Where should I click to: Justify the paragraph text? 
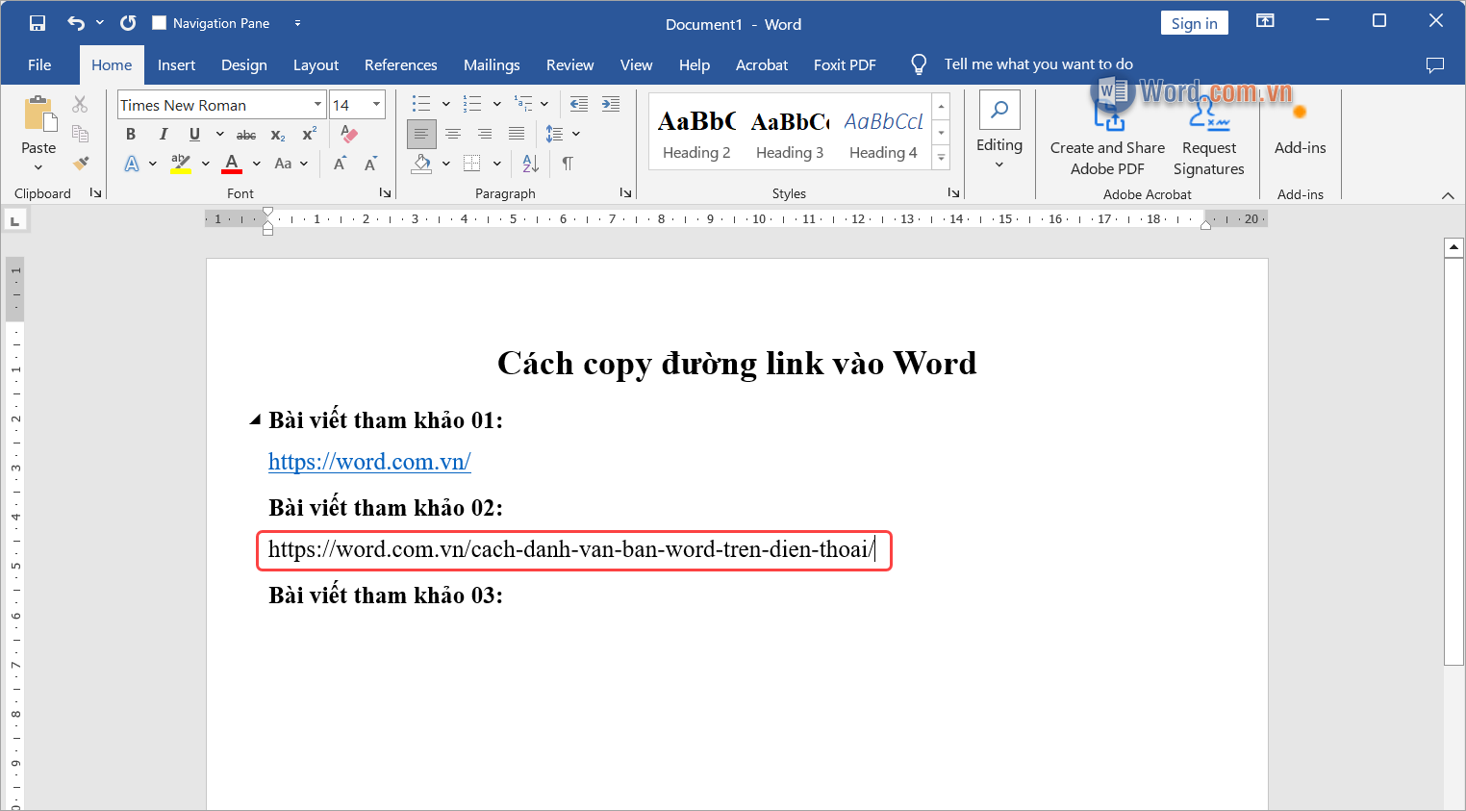[x=517, y=134]
